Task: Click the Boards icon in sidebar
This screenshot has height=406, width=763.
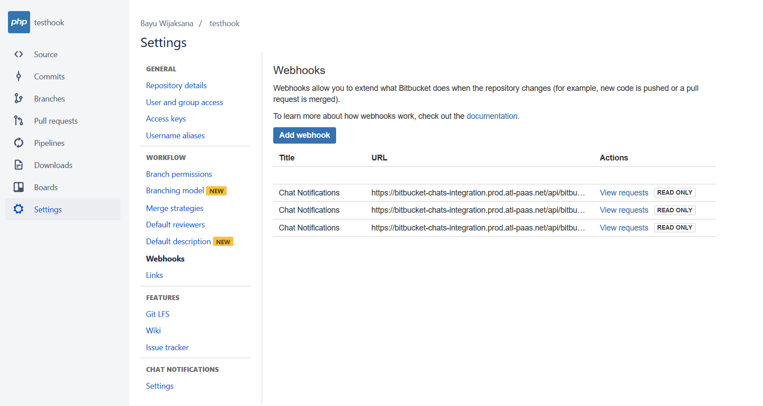Action: (19, 187)
